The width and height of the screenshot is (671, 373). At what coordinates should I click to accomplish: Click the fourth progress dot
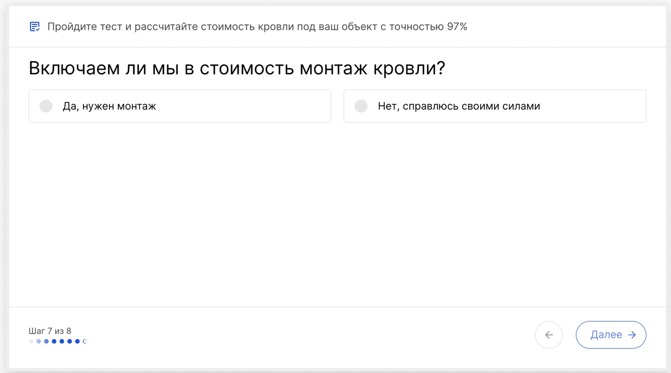[54, 341]
